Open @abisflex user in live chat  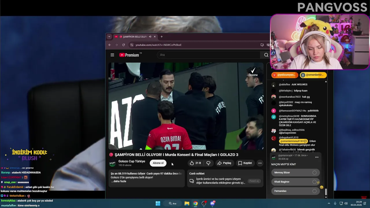(284, 85)
